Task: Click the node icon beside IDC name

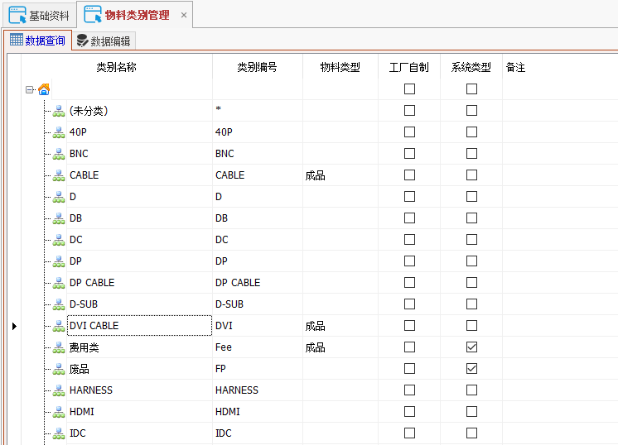Action: point(59,433)
